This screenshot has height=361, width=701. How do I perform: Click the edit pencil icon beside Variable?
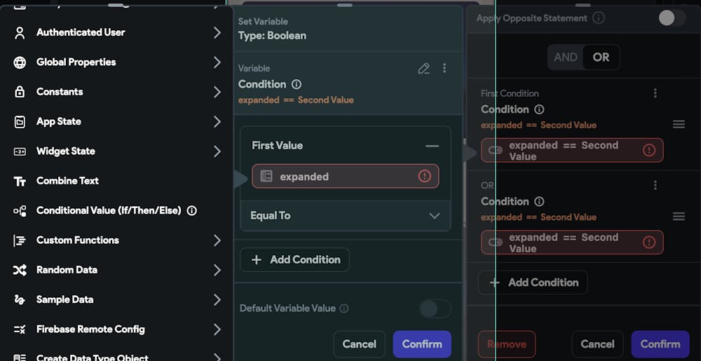[423, 69]
